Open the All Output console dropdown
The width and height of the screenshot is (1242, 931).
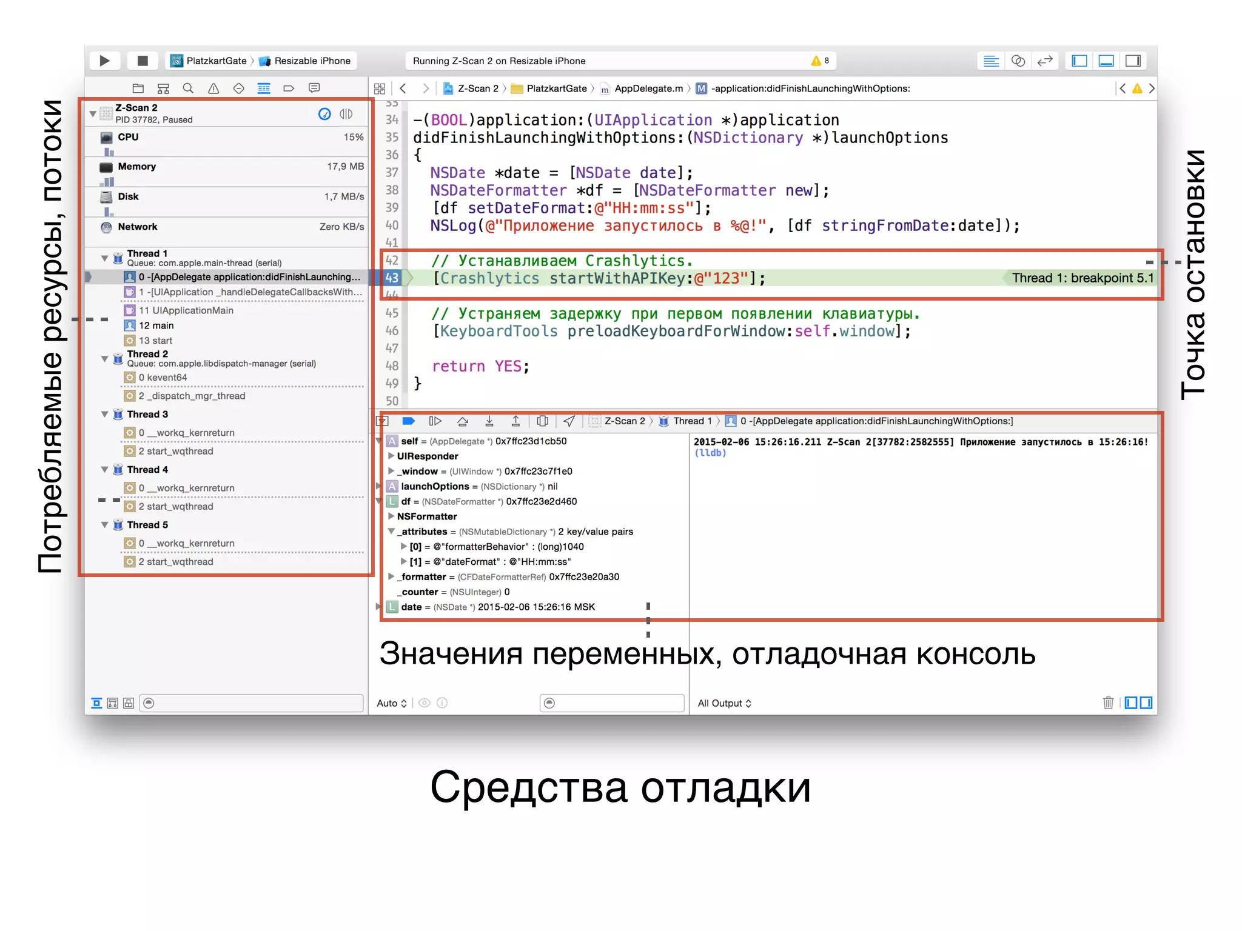[725, 703]
